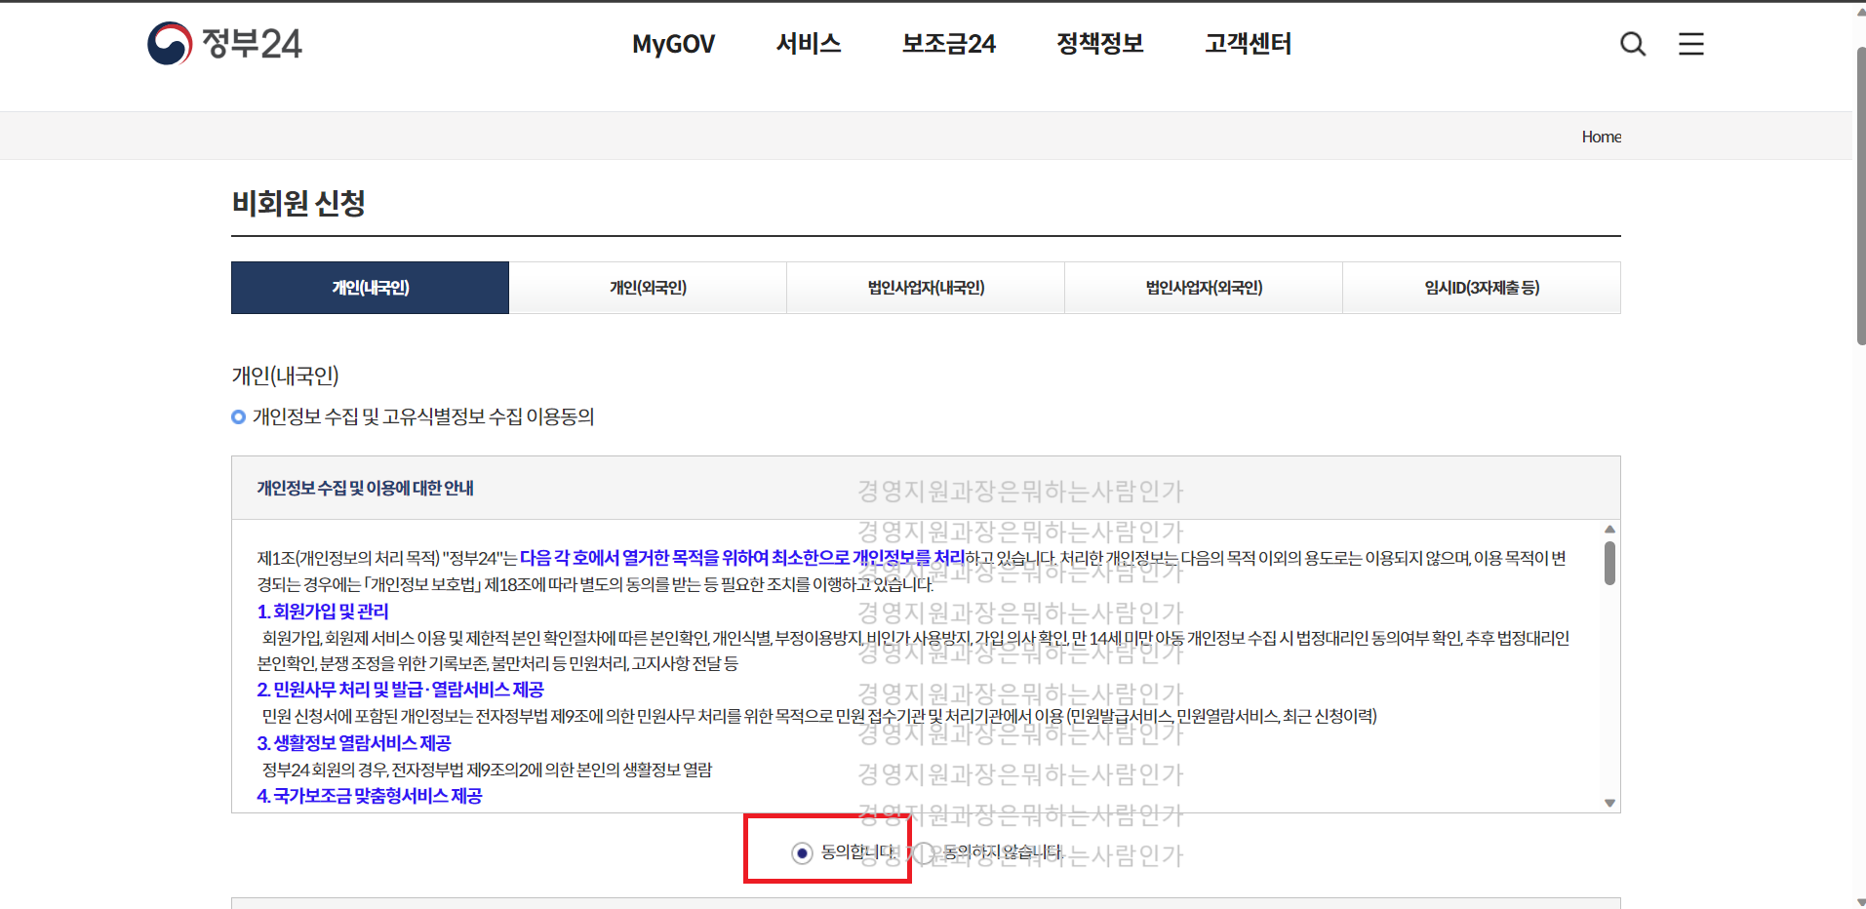Click the Home breadcrumb link
The image size is (1866, 909).
[x=1600, y=136]
